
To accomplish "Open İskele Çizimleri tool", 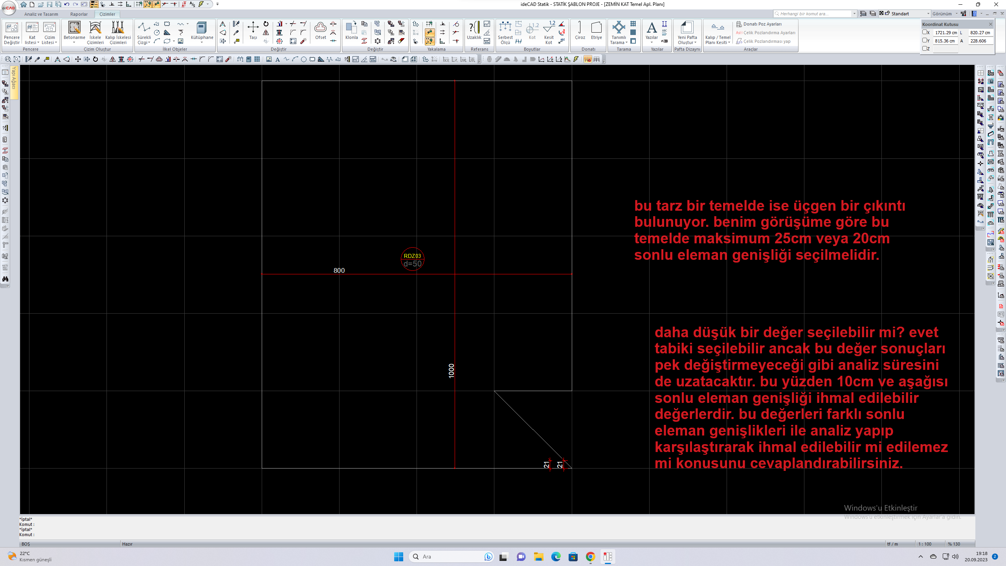I will [x=95, y=33].
